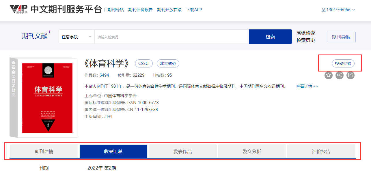
Task: Focus the search keyword input field
Action: (171, 37)
